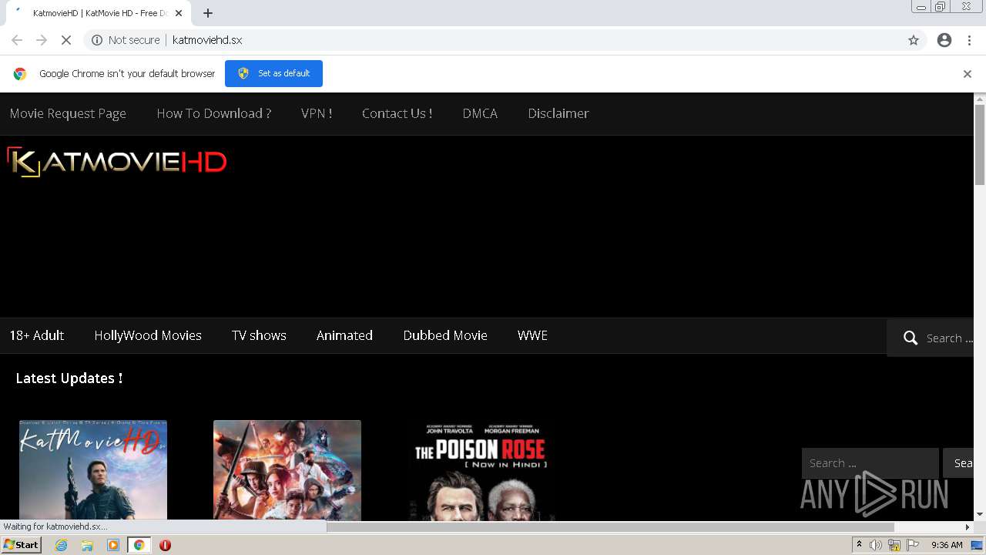Open network status tray icon

[894, 545]
